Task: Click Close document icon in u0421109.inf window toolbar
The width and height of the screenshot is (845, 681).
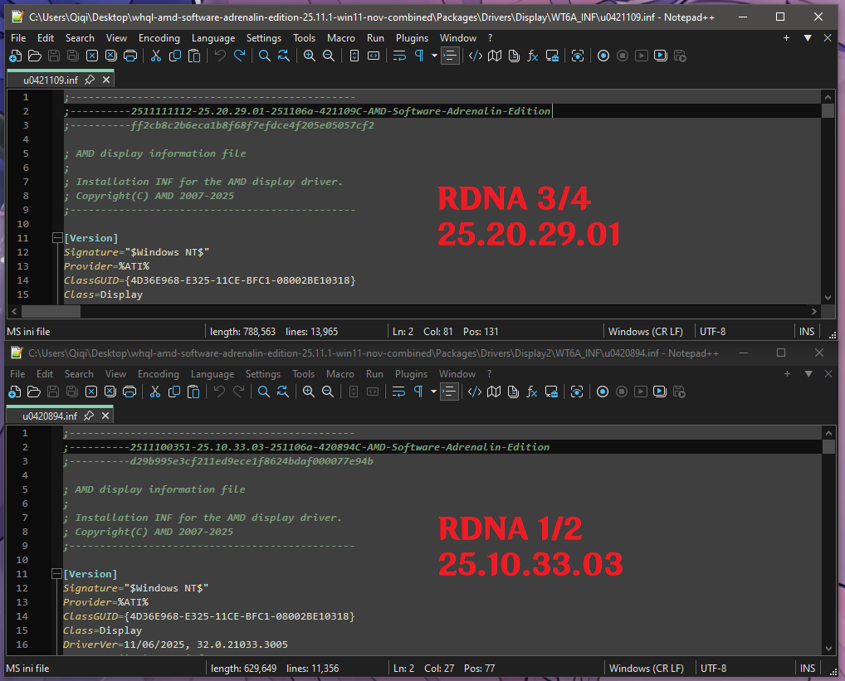Action: click(92, 56)
